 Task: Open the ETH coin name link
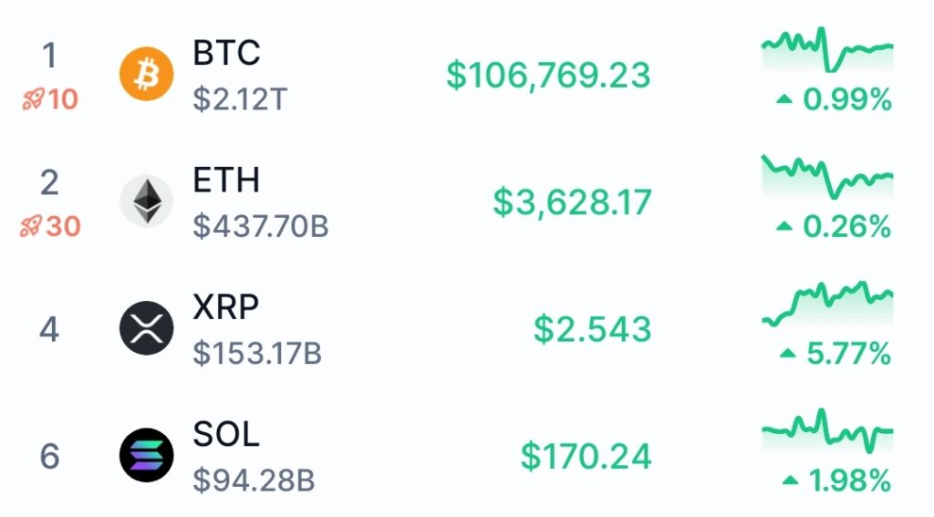tap(226, 181)
